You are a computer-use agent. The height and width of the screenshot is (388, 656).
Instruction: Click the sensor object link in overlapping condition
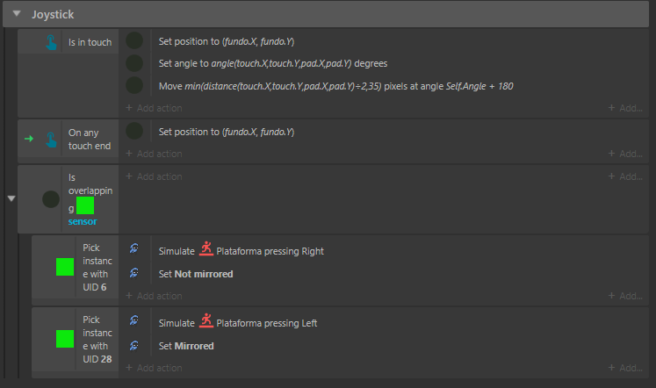pyautogui.click(x=83, y=221)
